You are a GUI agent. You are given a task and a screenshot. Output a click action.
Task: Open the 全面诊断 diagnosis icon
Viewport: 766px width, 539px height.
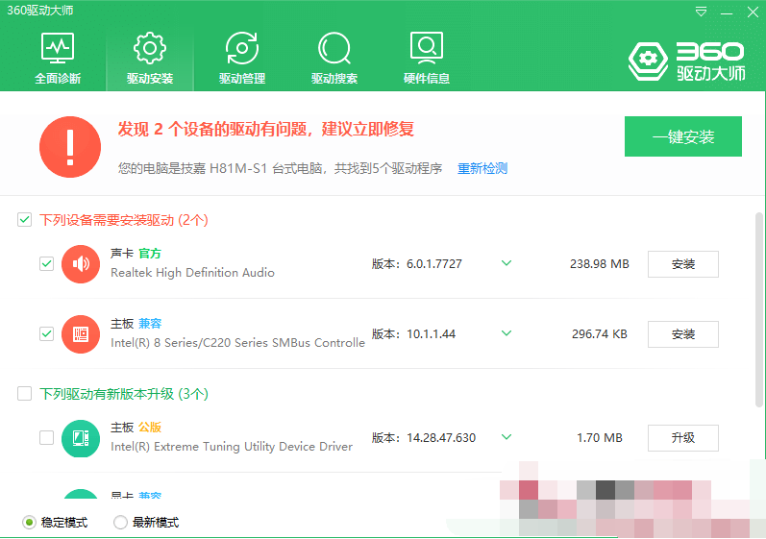(58, 48)
